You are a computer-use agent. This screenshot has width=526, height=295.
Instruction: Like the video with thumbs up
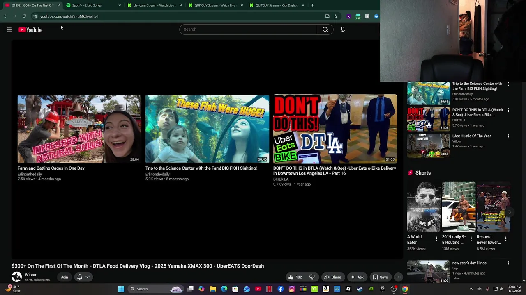tap(295, 277)
